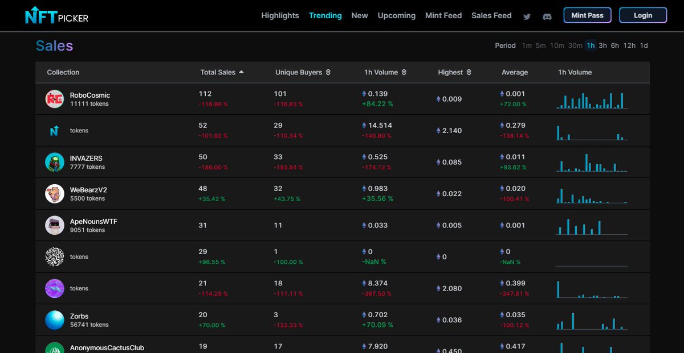Image resolution: width=684 pixels, height=353 pixels.
Task: Click the RoboCosmic 1h volume bar chart
Action: [592, 101]
